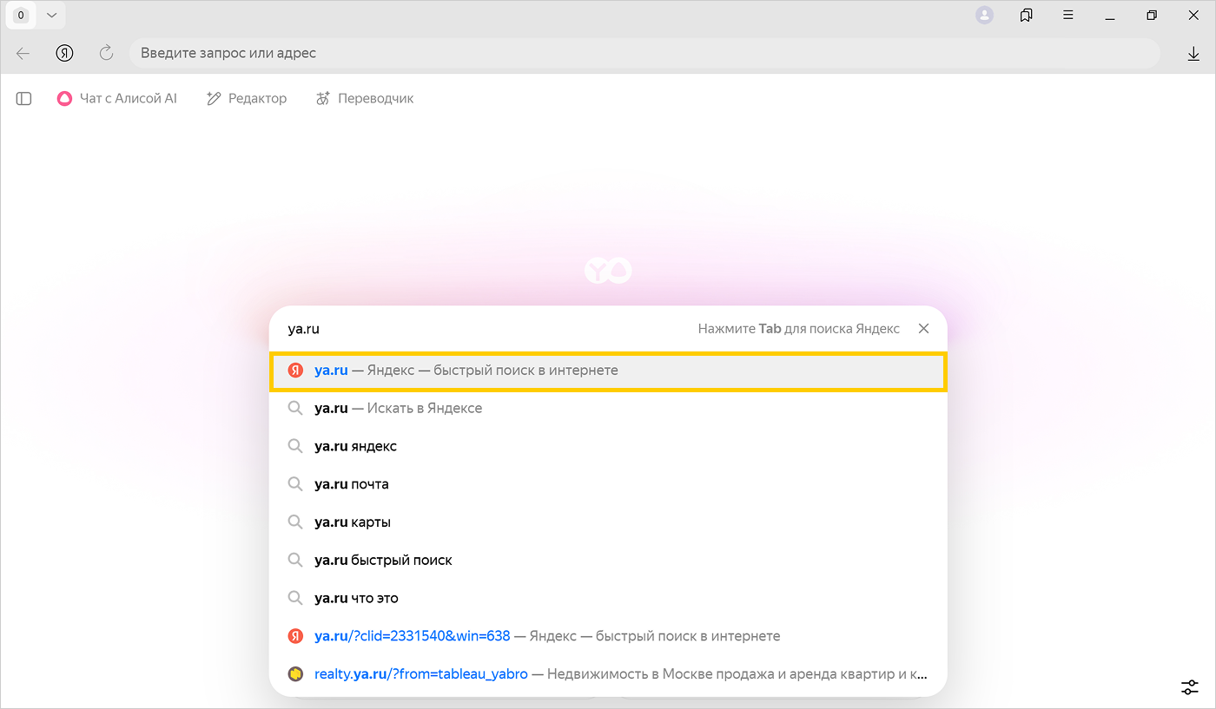Image resolution: width=1216 pixels, height=709 pixels.
Task: Clear the search box with X
Action: [923, 329]
